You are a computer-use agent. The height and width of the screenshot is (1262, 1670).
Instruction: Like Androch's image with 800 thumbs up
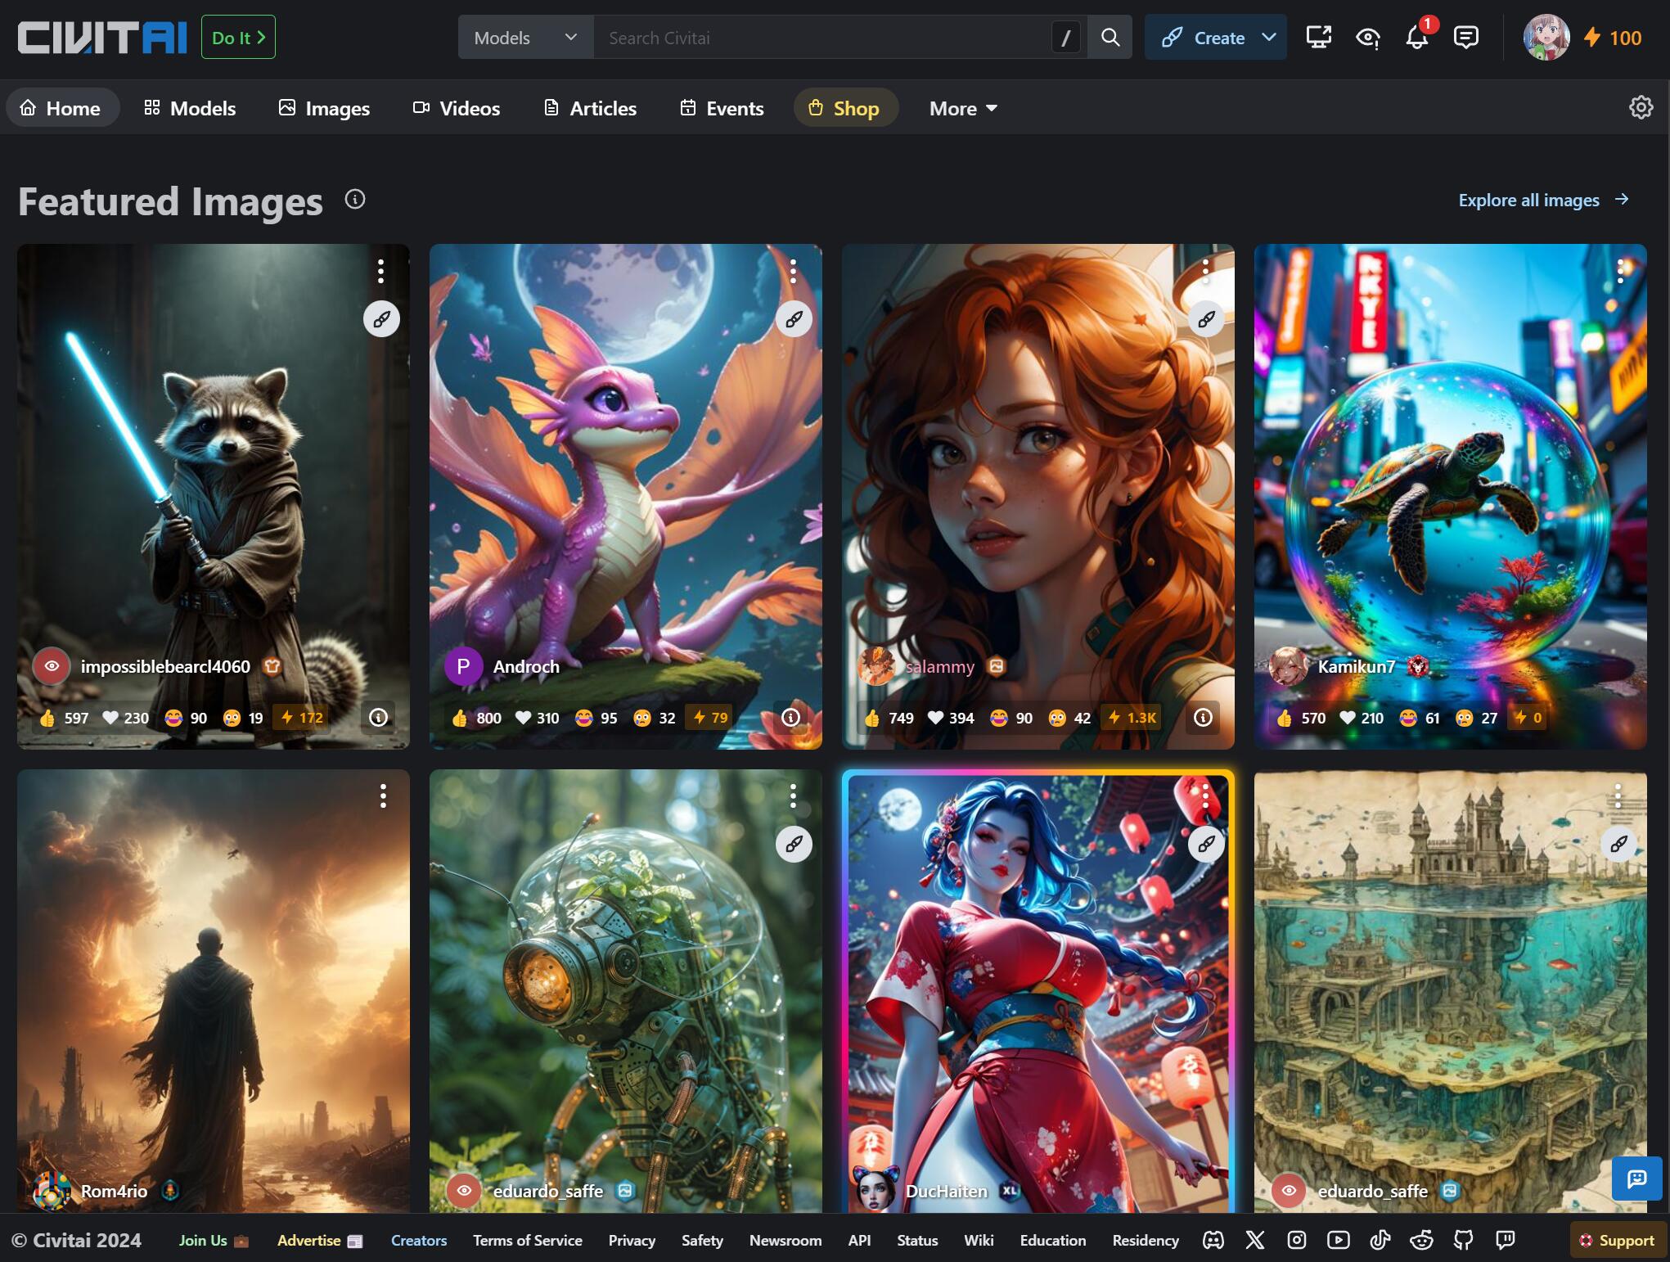pos(476,718)
